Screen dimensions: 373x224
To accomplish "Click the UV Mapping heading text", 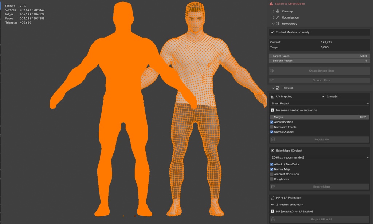I will point(284,96).
